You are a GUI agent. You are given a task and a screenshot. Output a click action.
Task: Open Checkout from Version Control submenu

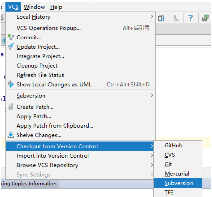point(80,146)
